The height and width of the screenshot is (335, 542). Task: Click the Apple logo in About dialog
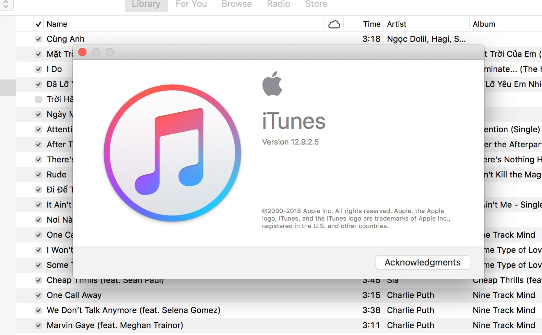[x=272, y=84]
